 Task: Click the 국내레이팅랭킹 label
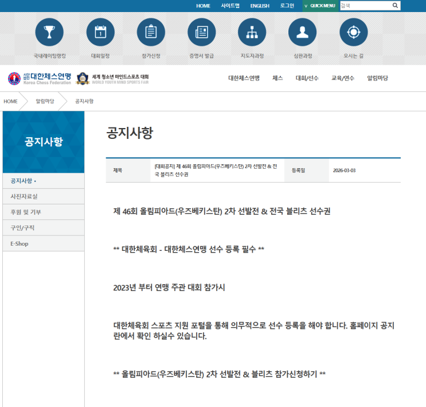point(50,56)
